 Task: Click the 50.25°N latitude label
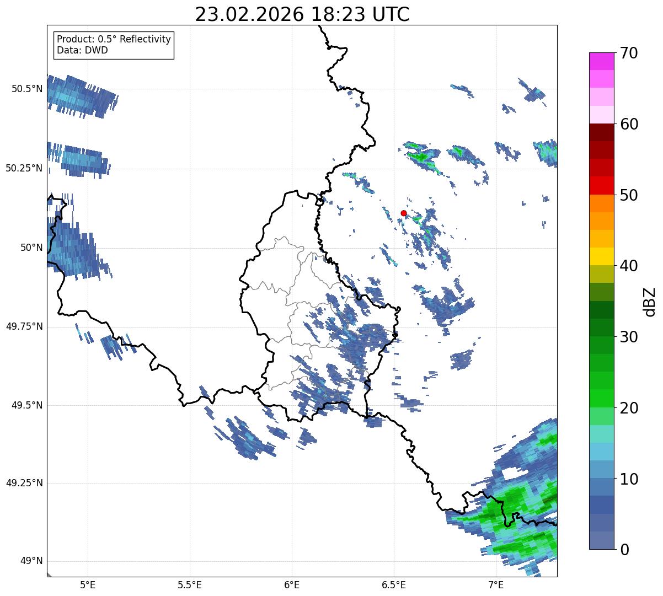click(x=24, y=168)
